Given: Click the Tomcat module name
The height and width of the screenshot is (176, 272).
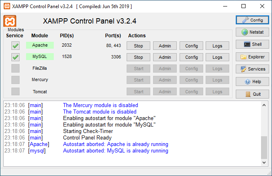Looking at the screenshot, I should pyautogui.click(x=40, y=92).
